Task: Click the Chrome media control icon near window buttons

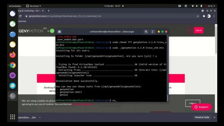Action: coord(203,11)
